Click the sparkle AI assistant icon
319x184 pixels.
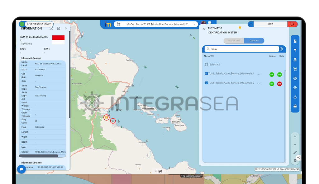point(298,158)
